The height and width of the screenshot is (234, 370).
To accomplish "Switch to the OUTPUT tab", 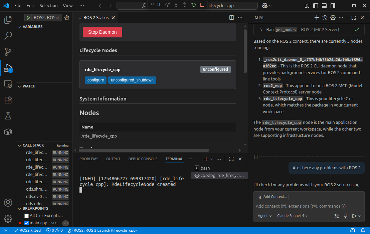I will click(113, 159).
